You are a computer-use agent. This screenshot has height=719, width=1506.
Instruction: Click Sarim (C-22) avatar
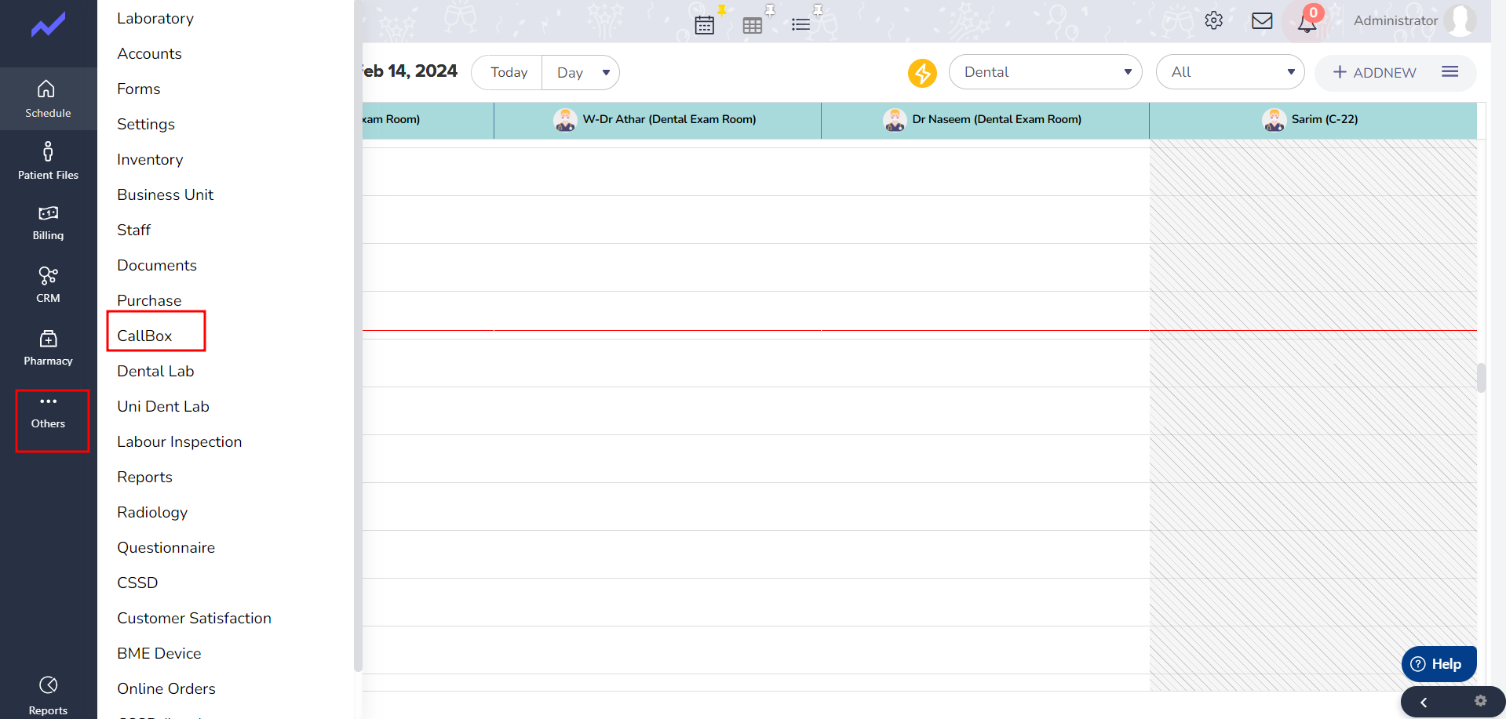click(x=1274, y=120)
